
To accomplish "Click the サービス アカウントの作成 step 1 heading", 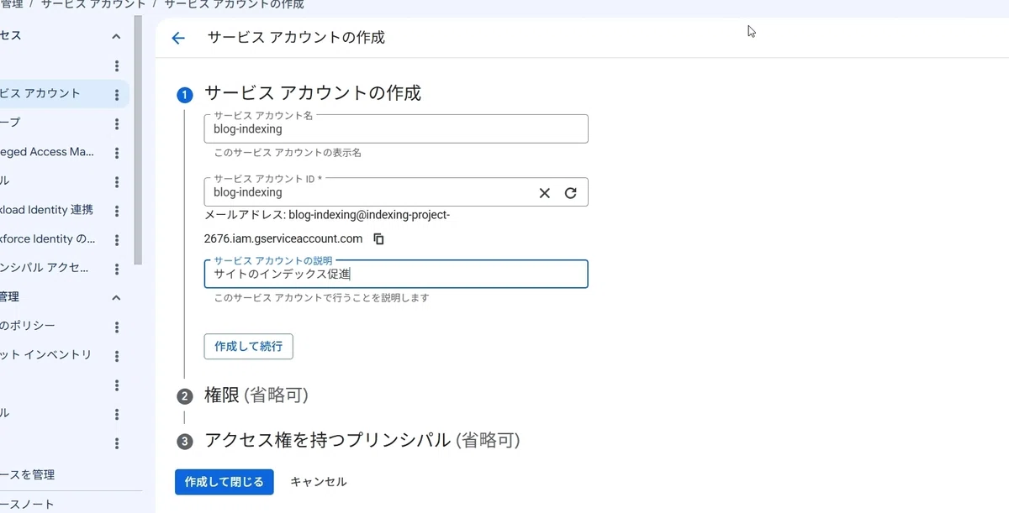I will pyautogui.click(x=313, y=92).
